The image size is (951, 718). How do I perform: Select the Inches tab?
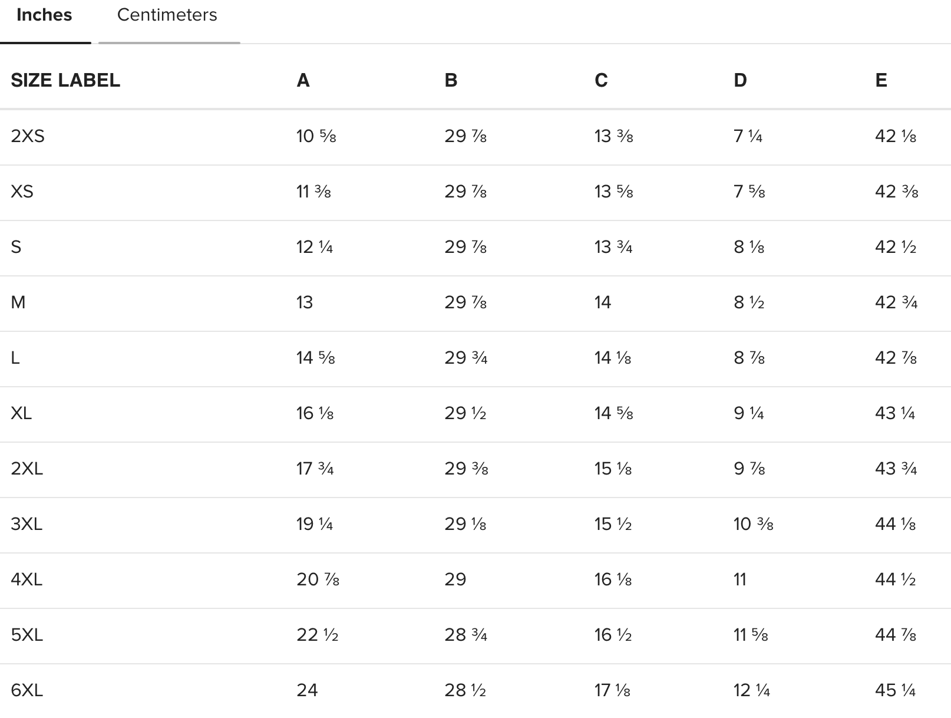[44, 15]
